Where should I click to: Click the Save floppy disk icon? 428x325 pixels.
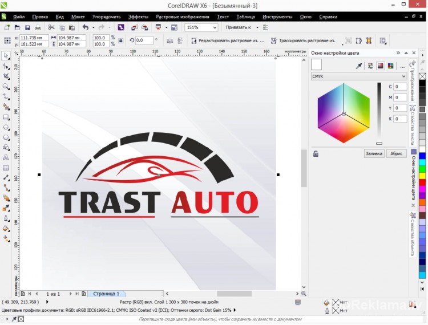pos(27,27)
